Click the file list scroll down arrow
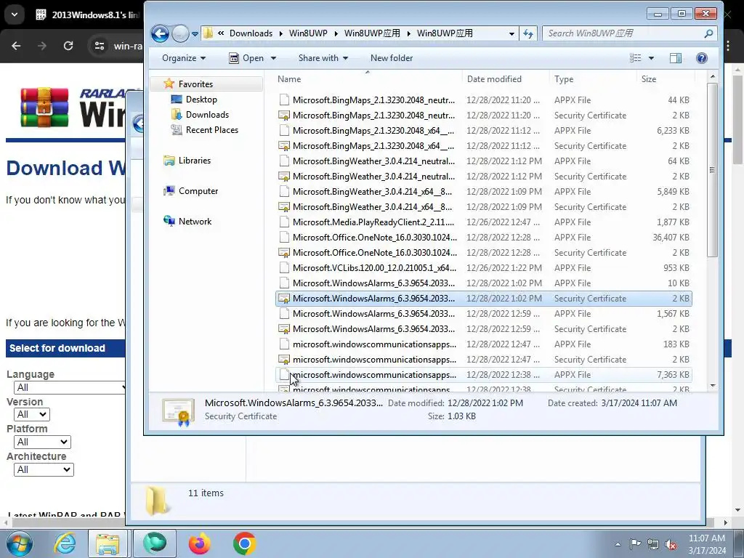The width and height of the screenshot is (744, 558). coord(712,386)
